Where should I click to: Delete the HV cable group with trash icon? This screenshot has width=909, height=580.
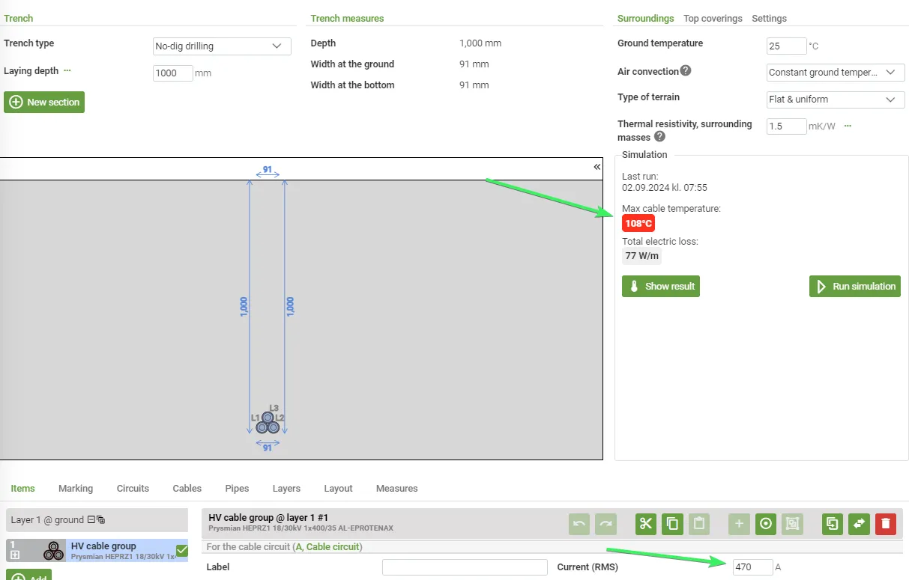coord(885,524)
